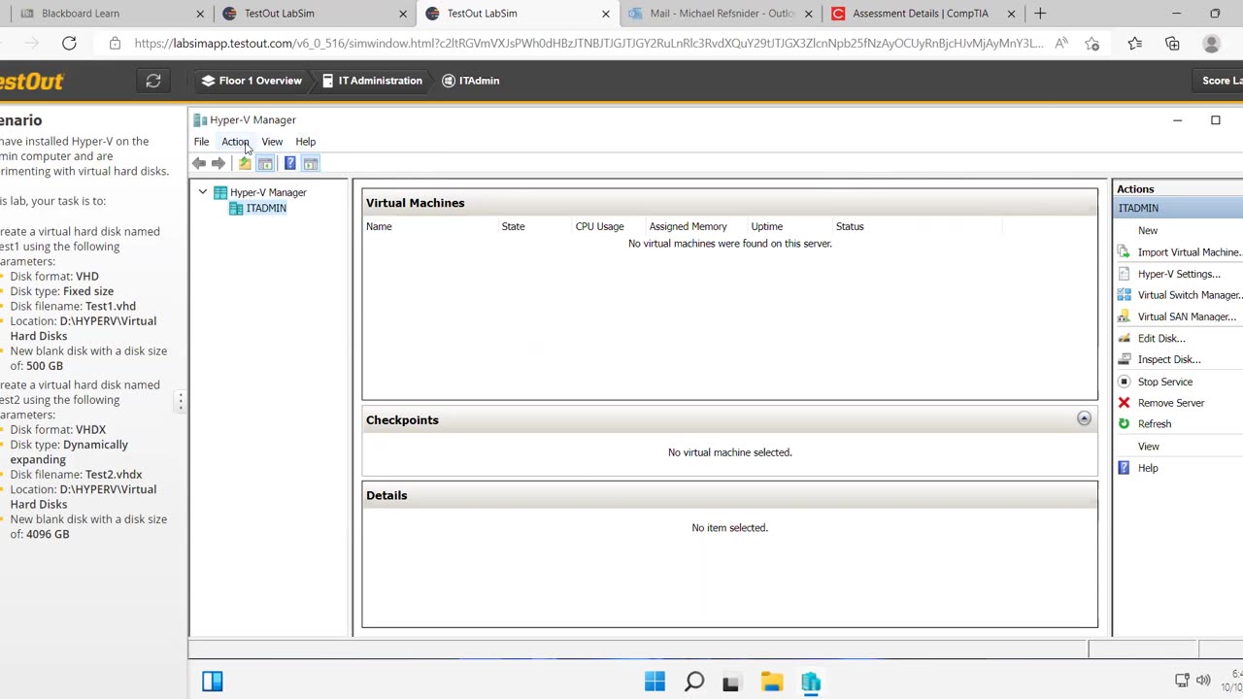Sort virtual machines by State column
Viewport: 1243px width, 699px height.
(513, 226)
